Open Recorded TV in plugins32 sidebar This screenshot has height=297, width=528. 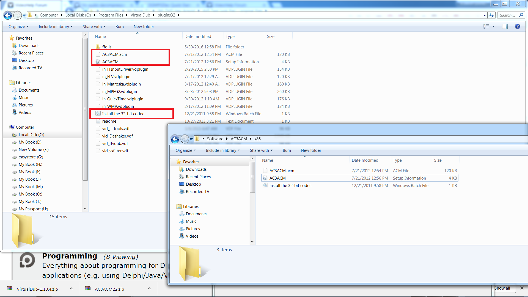(30, 68)
